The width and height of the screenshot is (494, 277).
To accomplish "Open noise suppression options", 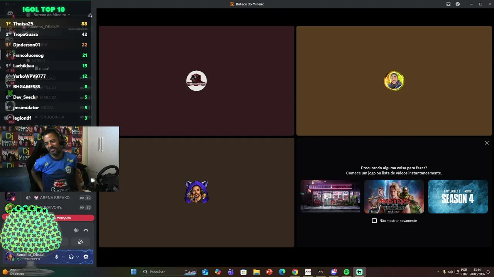I will (x=76, y=230).
